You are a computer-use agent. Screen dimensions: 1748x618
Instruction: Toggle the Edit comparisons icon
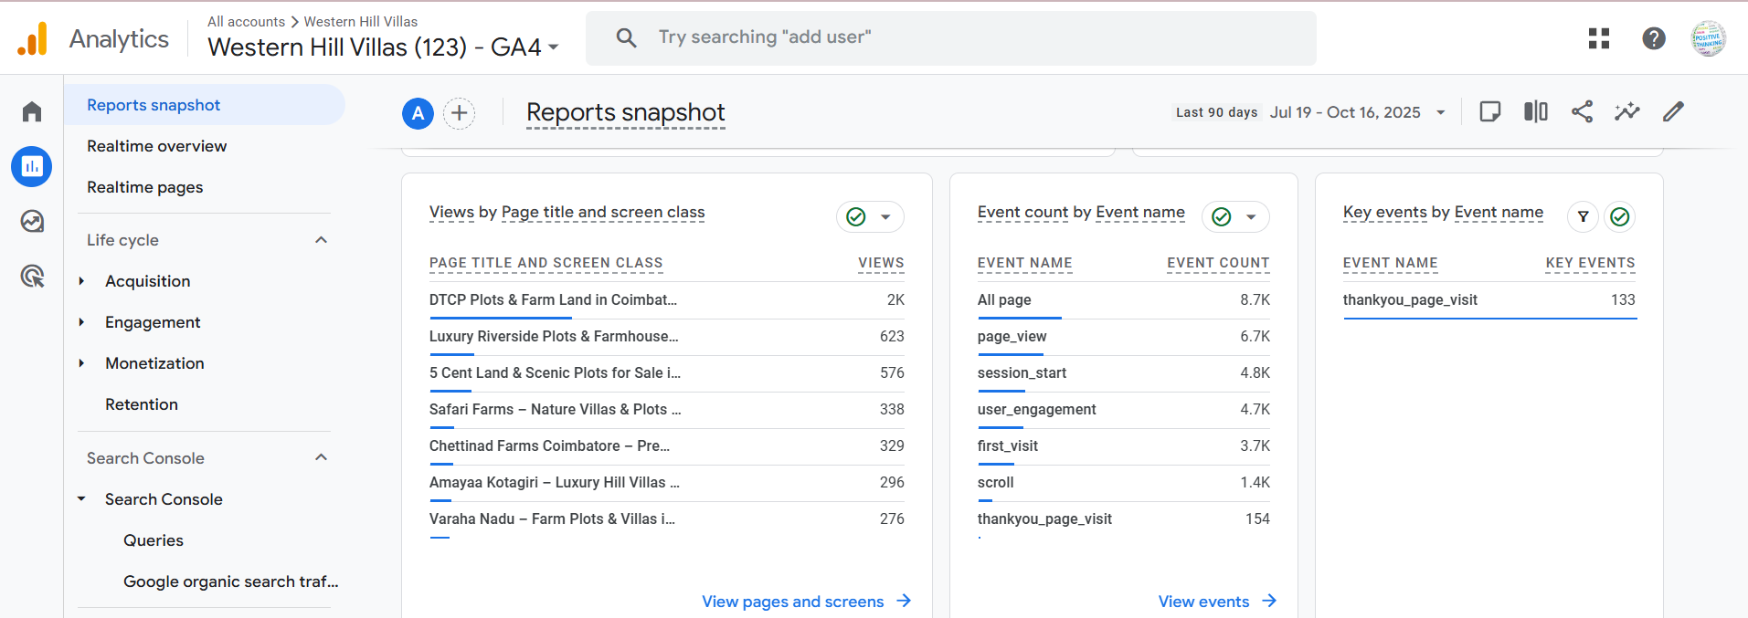(x=1535, y=112)
